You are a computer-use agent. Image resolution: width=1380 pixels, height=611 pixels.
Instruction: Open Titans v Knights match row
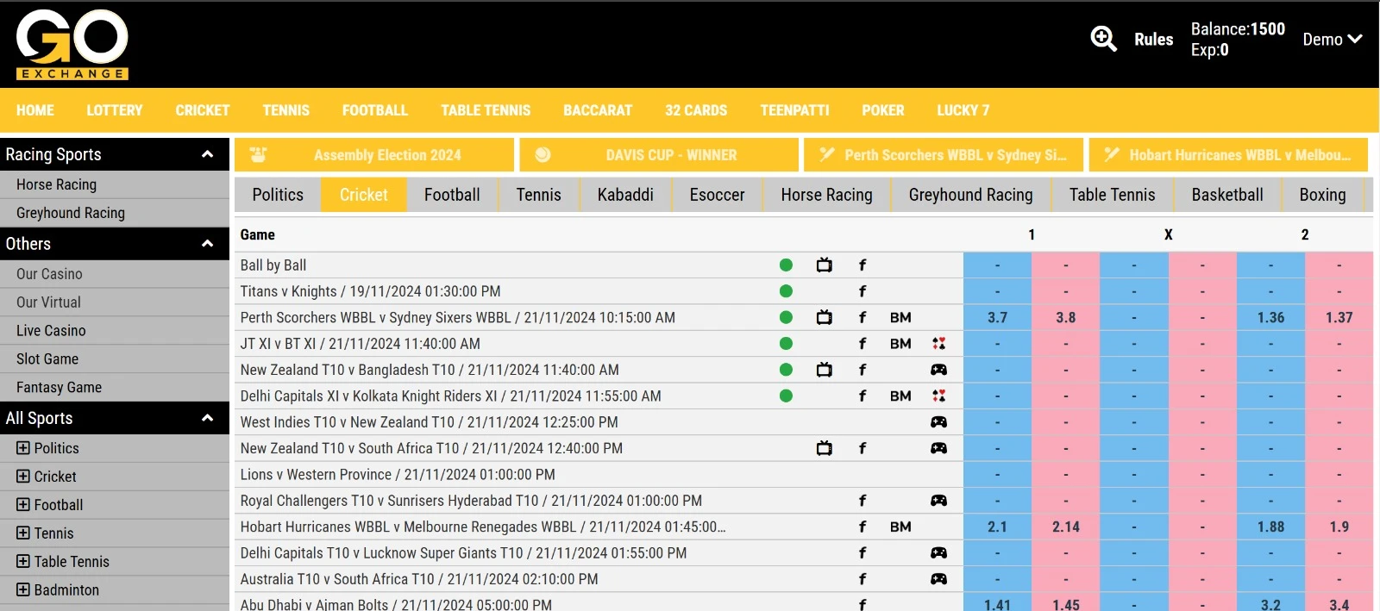pos(370,291)
